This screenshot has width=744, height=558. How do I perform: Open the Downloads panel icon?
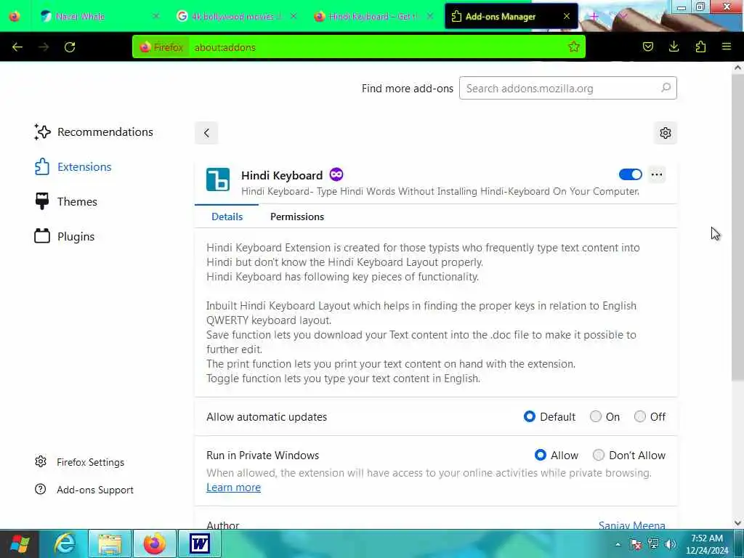674,46
